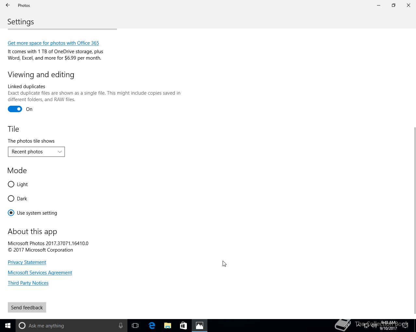Expand the Recent photos tile dropdown
The width and height of the screenshot is (416, 332).
[36, 152]
